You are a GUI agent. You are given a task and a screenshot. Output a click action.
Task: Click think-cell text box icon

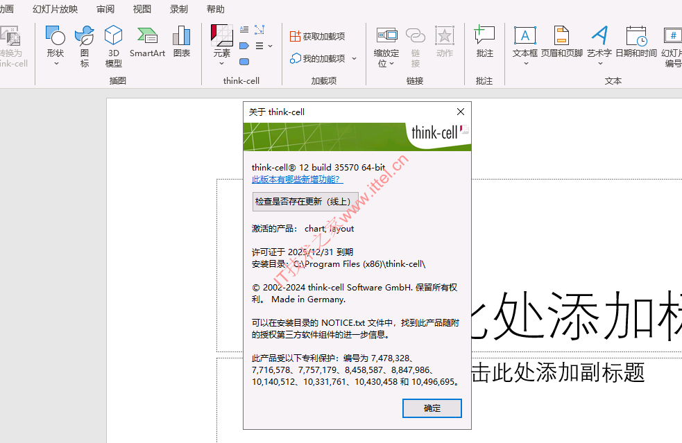[244, 30]
